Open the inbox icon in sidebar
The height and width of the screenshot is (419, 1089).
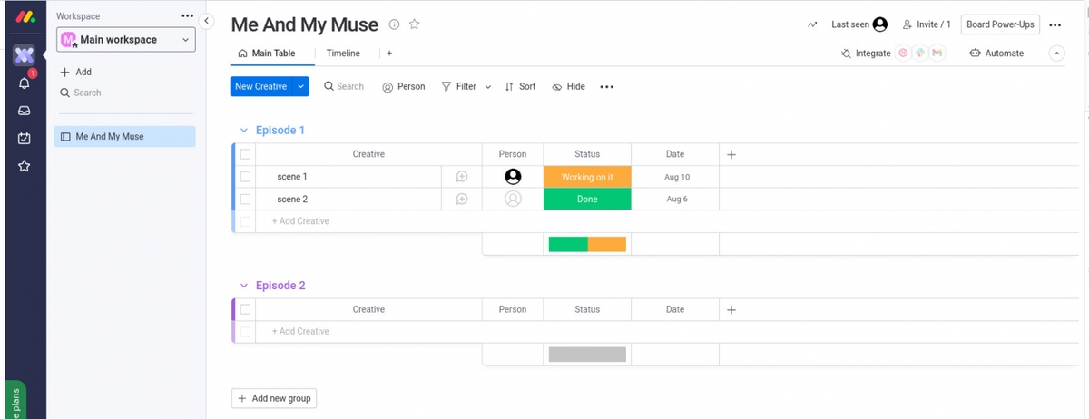click(x=24, y=111)
